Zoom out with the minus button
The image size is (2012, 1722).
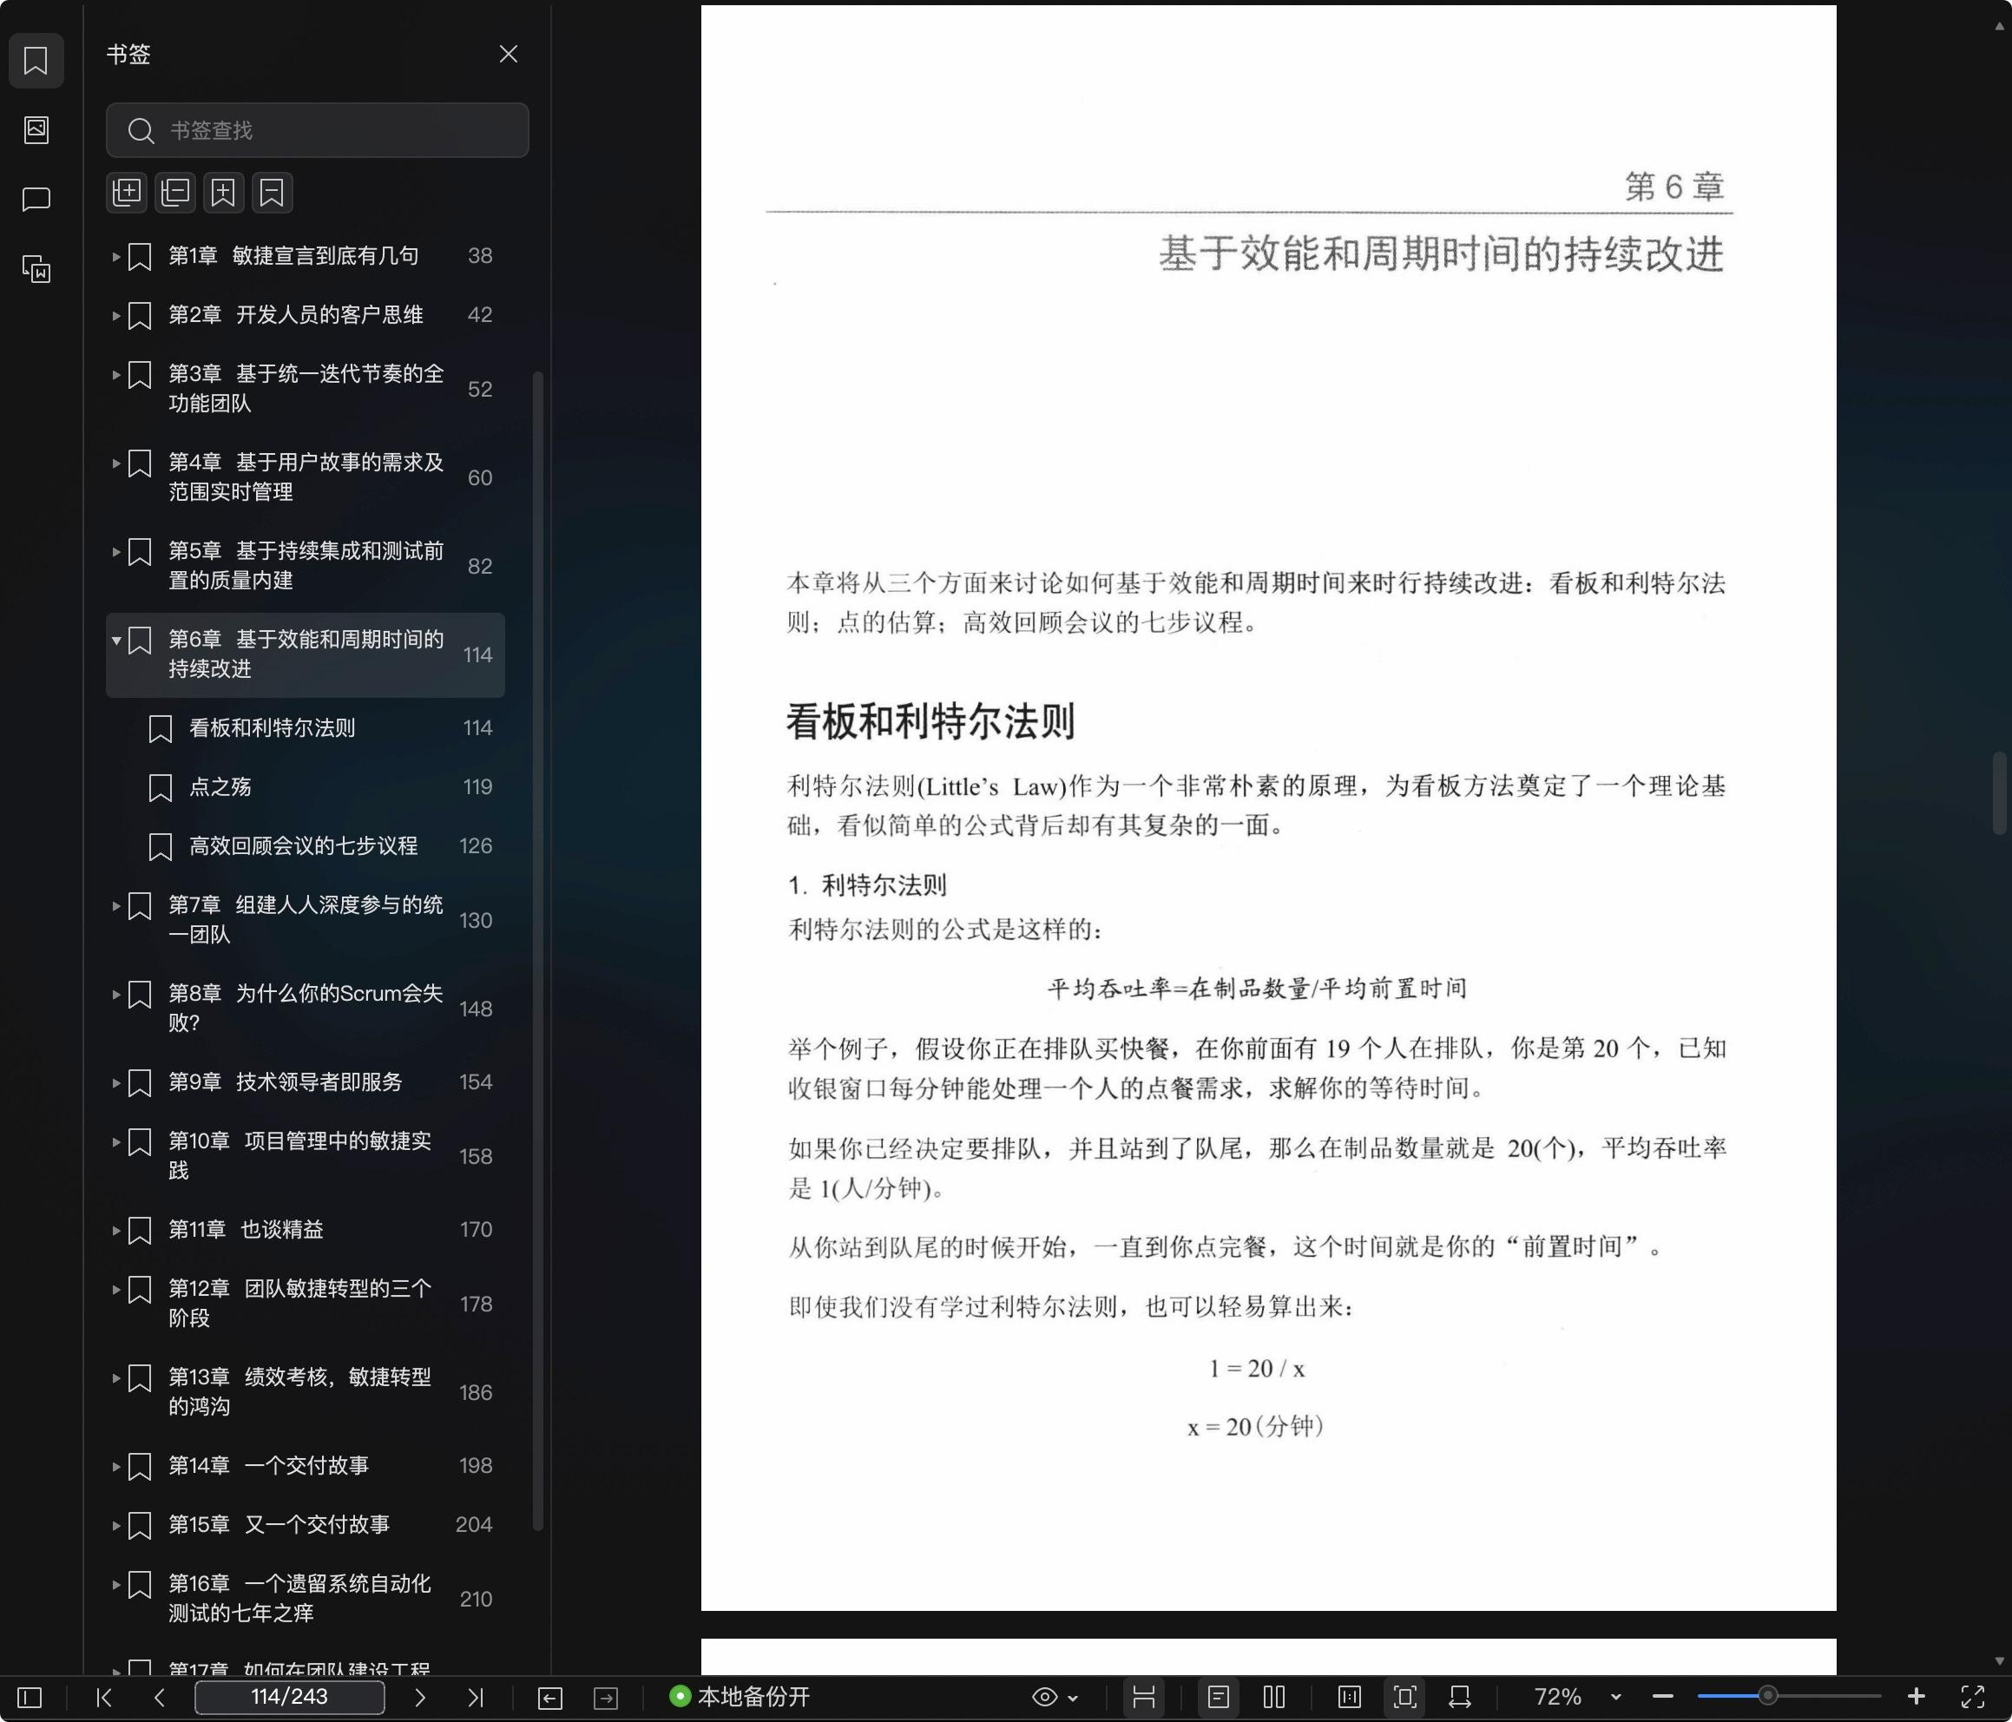[x=1662, y=1697]
